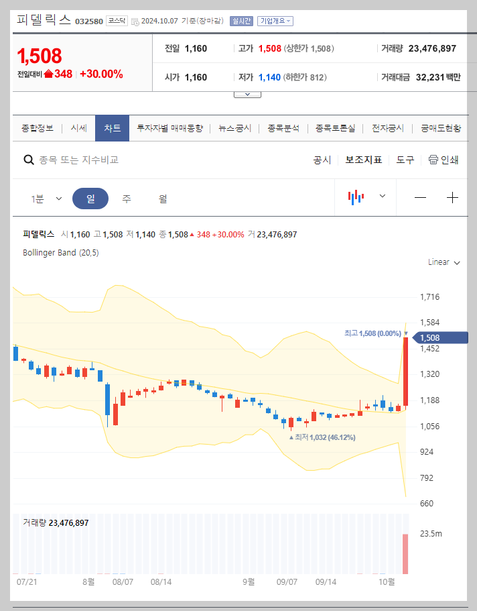
Task: Switch chart period to 주 weekly
Action: click(x=126, y=198)
